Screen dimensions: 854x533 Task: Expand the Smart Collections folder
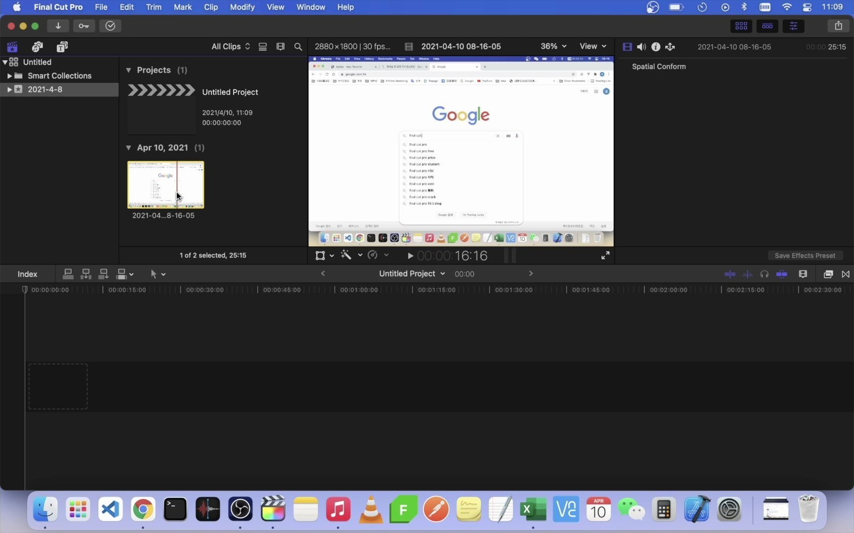(x=9, y=76)
